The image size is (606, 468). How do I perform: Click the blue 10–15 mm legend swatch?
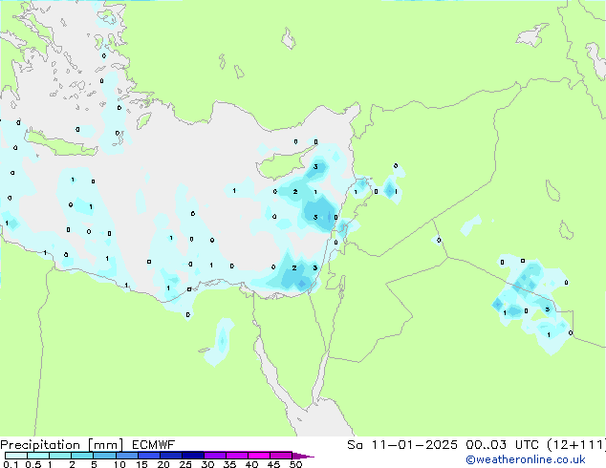[126, 456]
